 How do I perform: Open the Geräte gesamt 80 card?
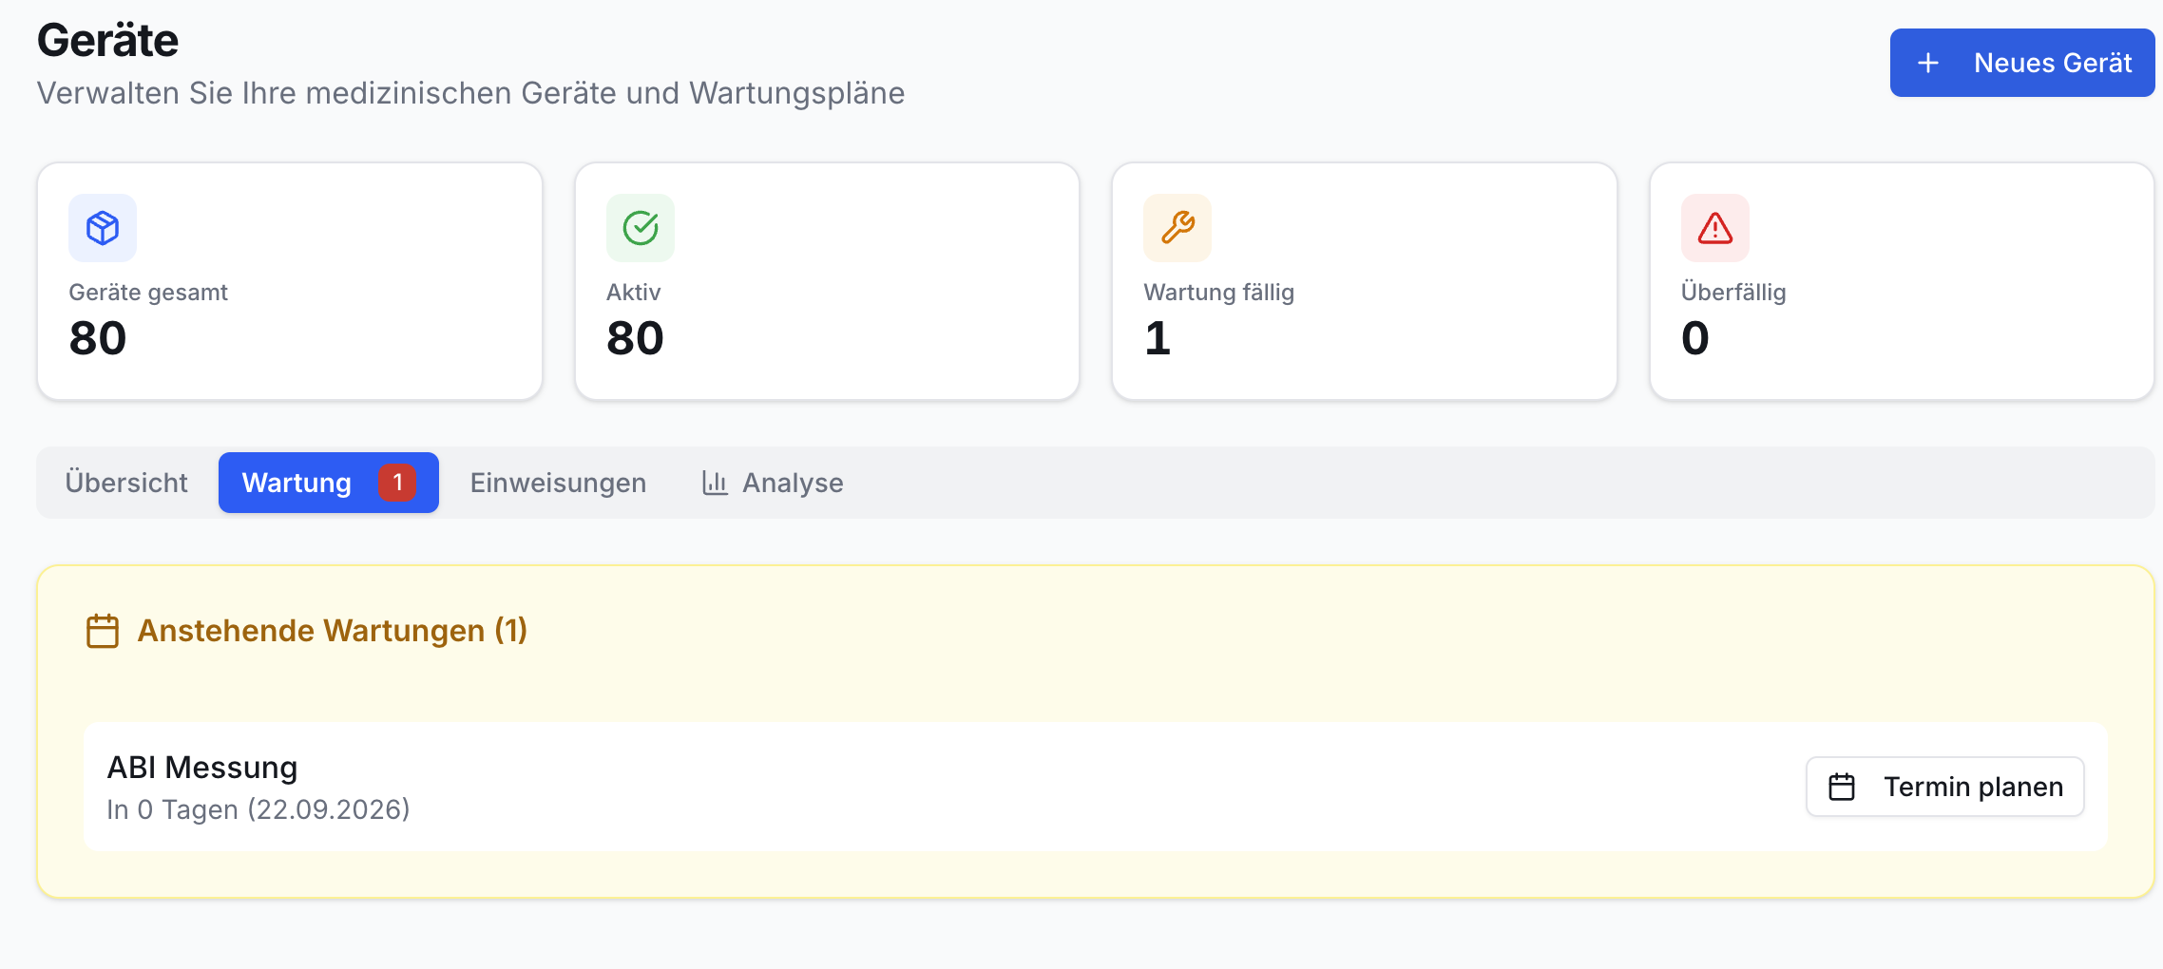[x=290, y=281]
